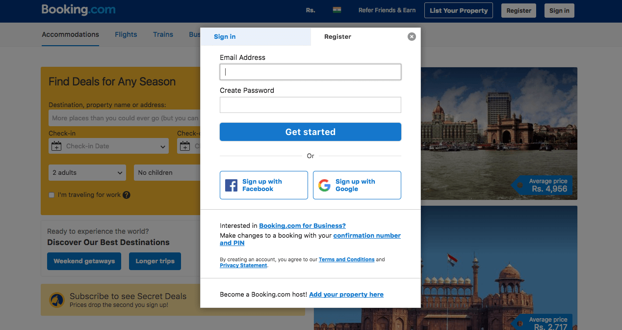Focus the Create Password field

pos(311,105)
